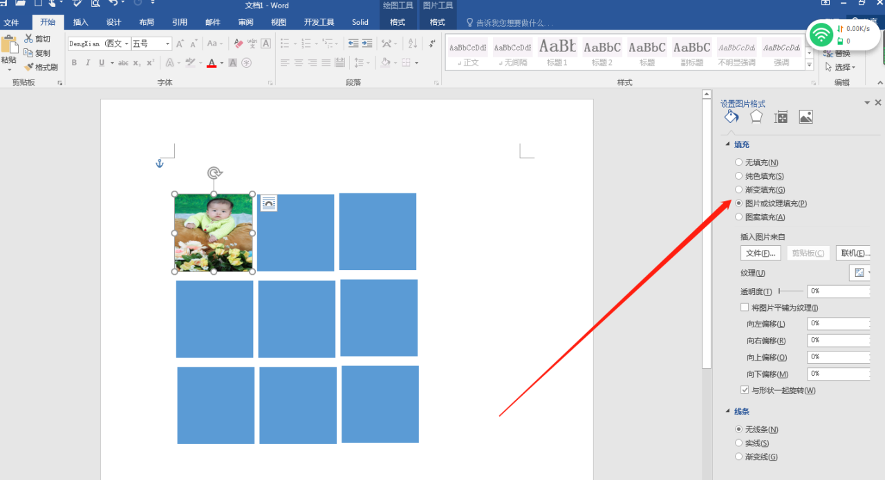Click the Online (联机) picture button

point(853,253)
